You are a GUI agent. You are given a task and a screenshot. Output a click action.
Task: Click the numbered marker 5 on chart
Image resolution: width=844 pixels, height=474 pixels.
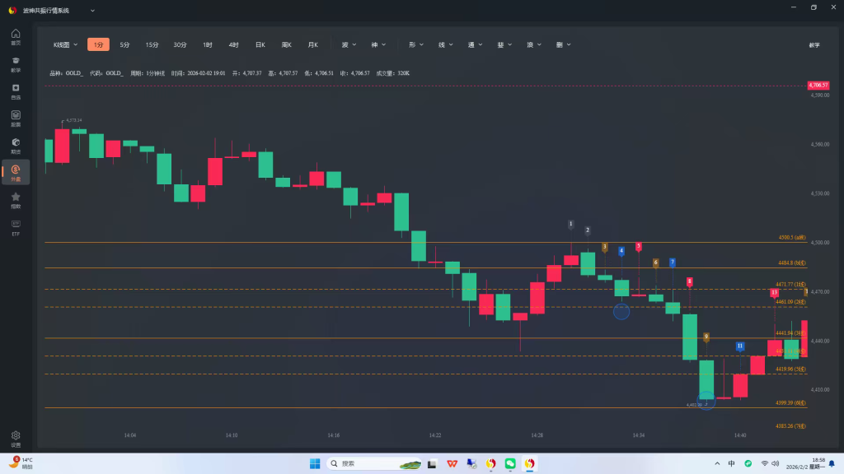639,246
